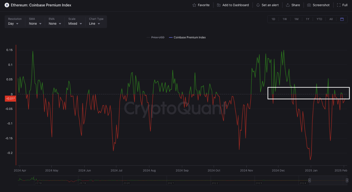
Task: Click the 2024 Nov x-axis label
Action: tap(246, 171)
